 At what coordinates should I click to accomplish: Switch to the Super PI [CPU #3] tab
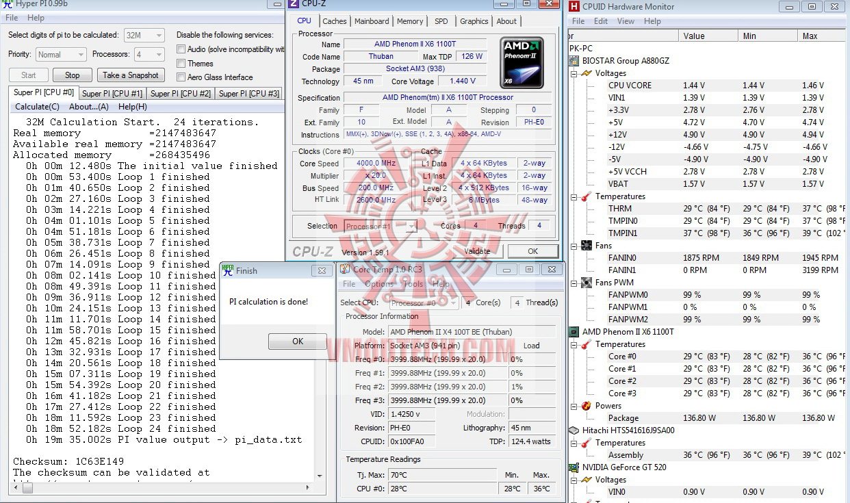[x=249, y=94]
